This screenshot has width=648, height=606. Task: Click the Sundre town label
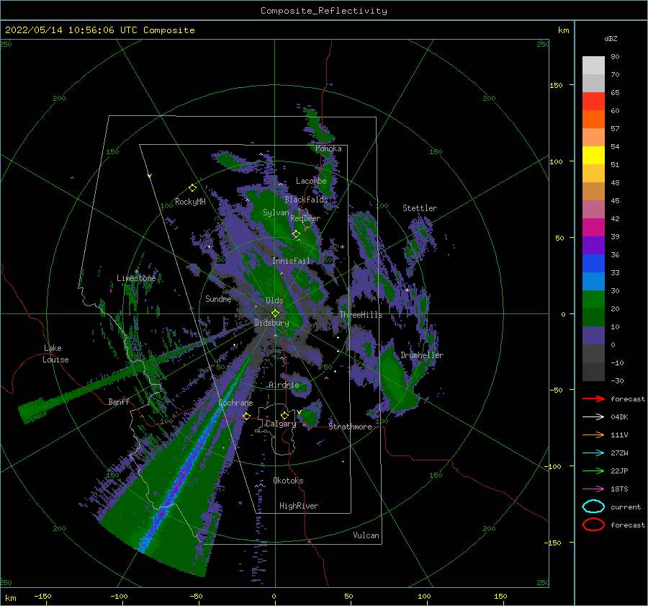point(218,298)
